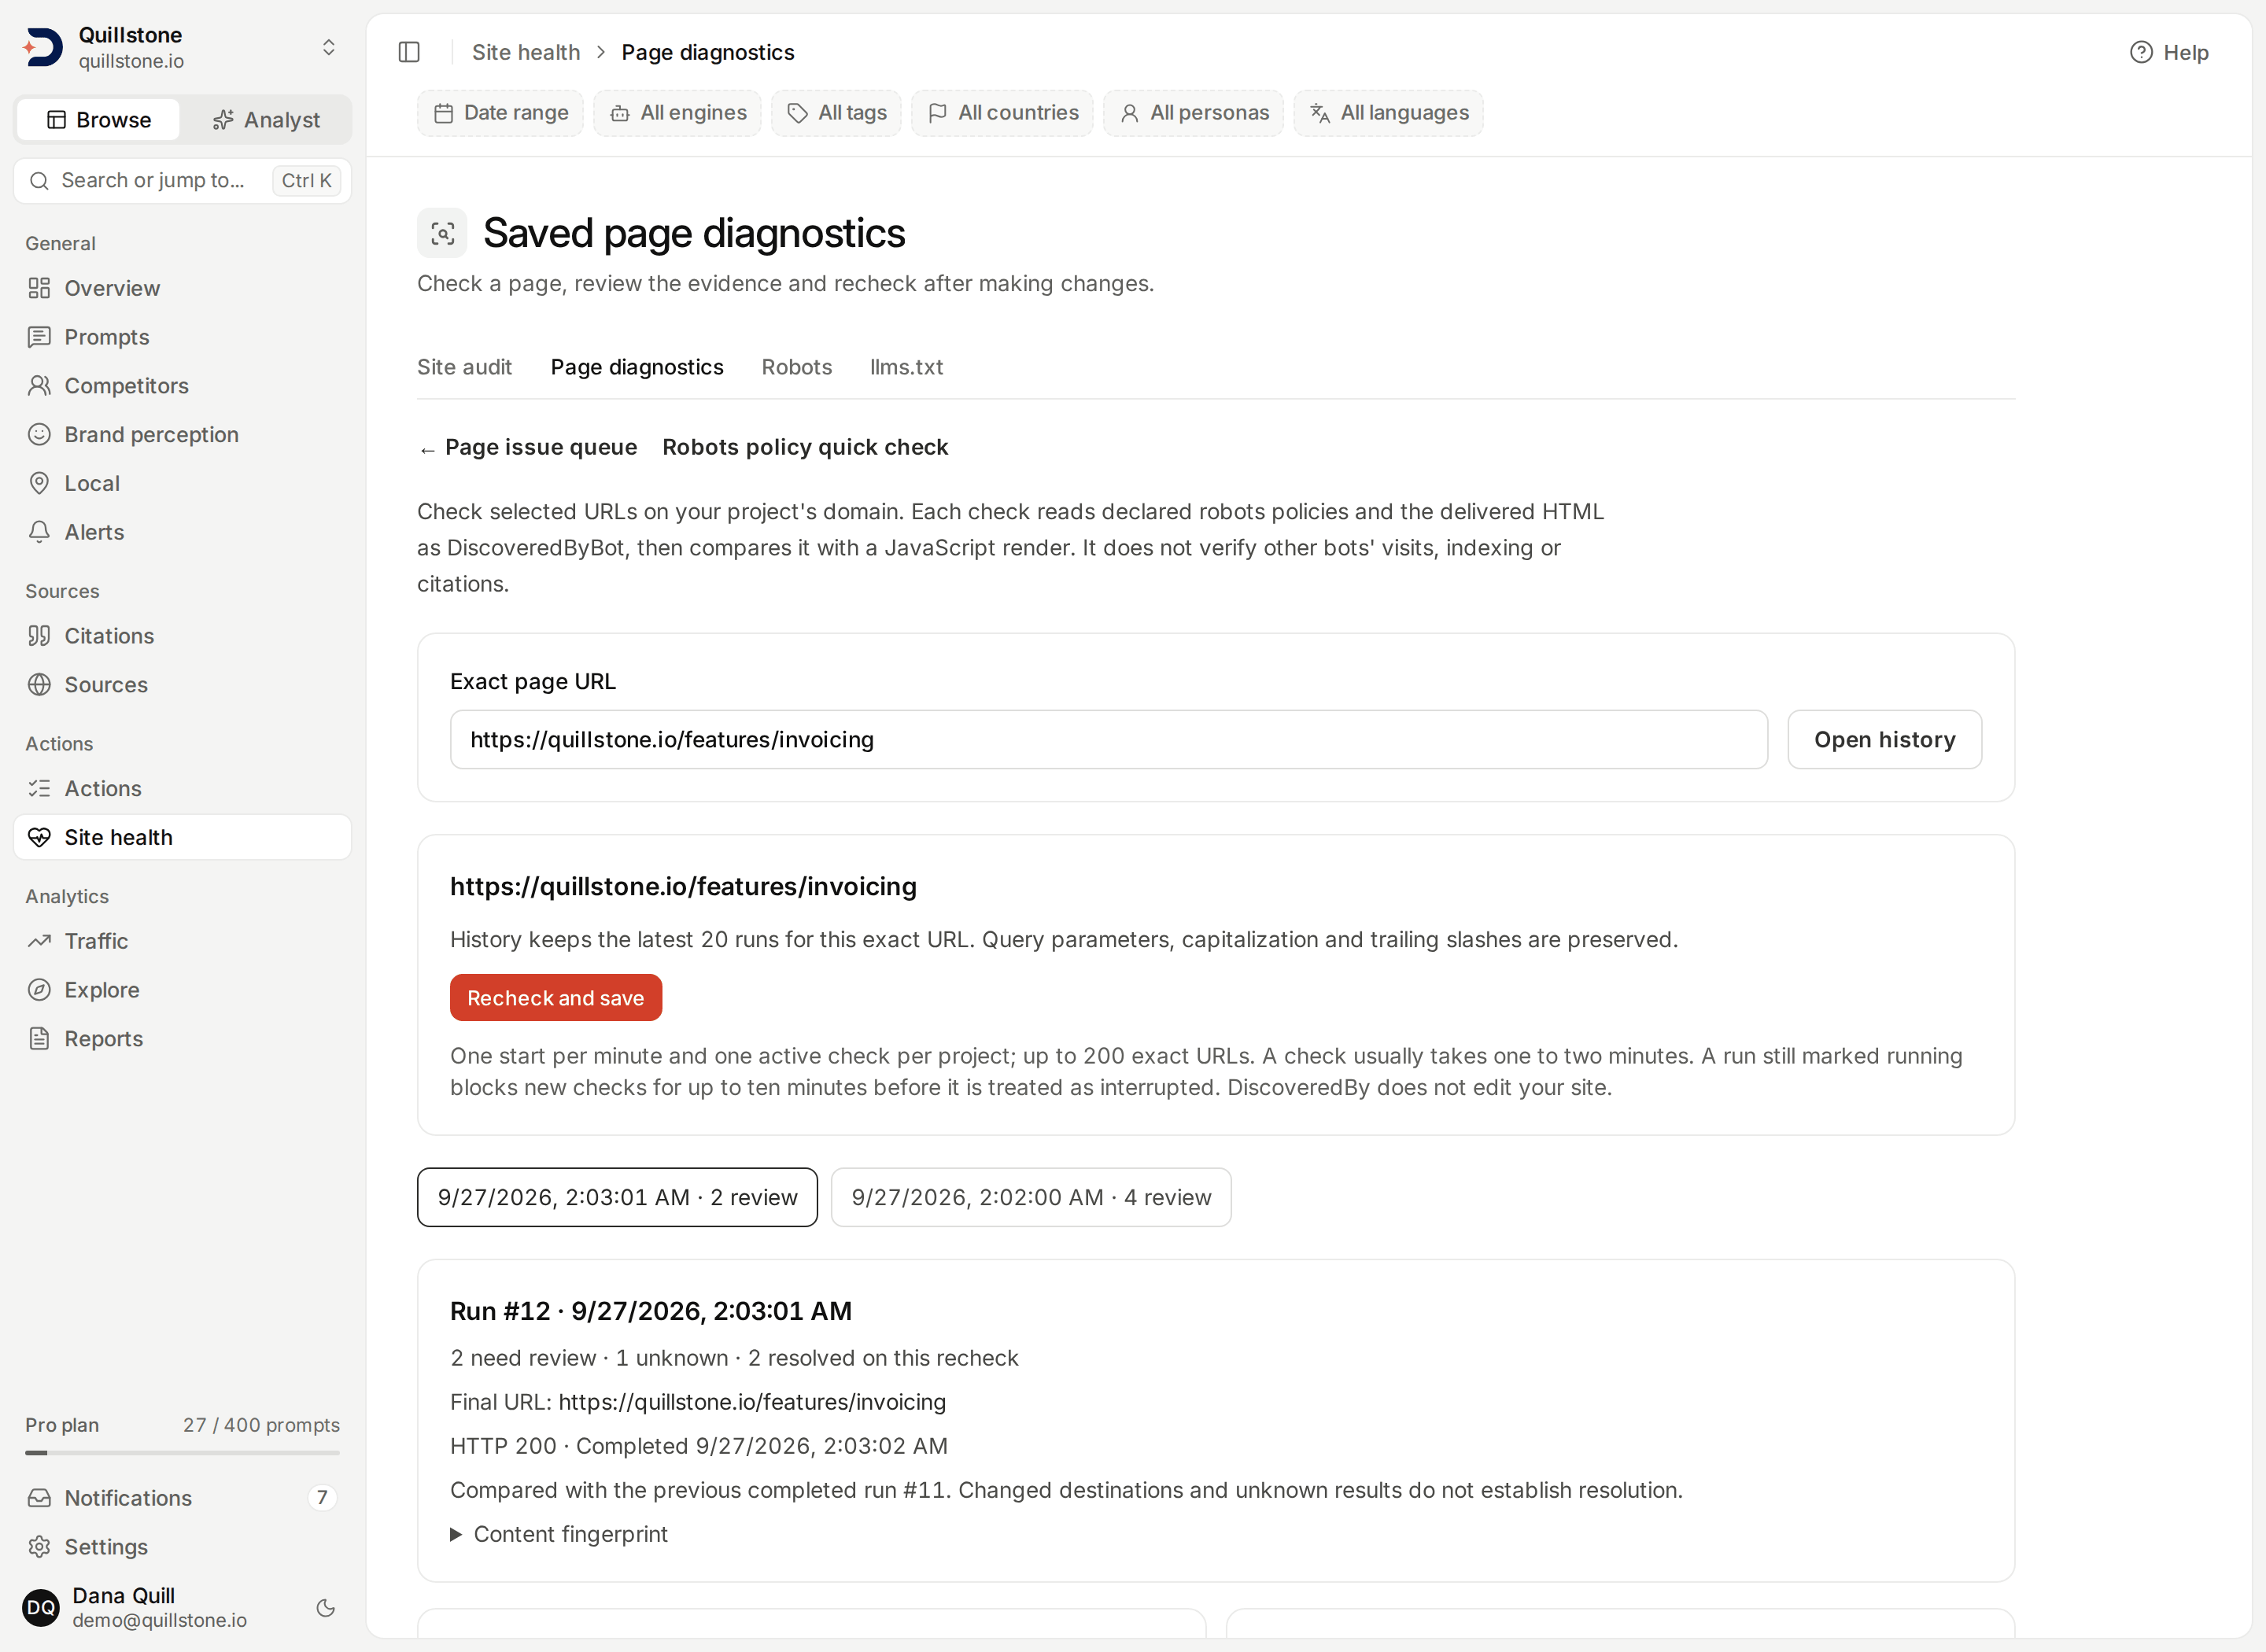2266x1652 pixels.
Task: Click the Exact page URL input field
Action: [1109, 740]
